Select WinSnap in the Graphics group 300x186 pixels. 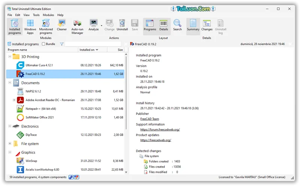[65, 161]
